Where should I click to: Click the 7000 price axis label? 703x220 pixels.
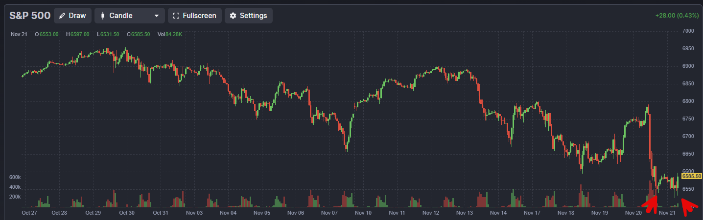click(x=688, y=31)
